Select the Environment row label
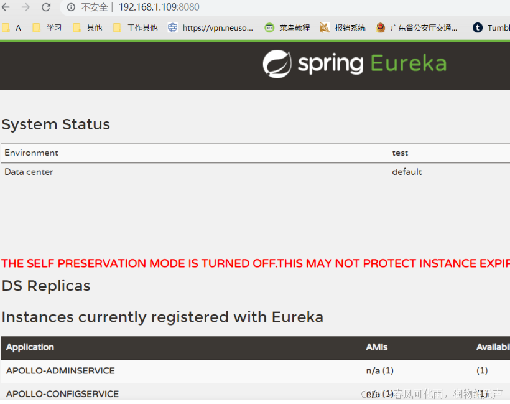Viewport: 510px width, 404px height. pyautogui.click(x=31, y=153)
